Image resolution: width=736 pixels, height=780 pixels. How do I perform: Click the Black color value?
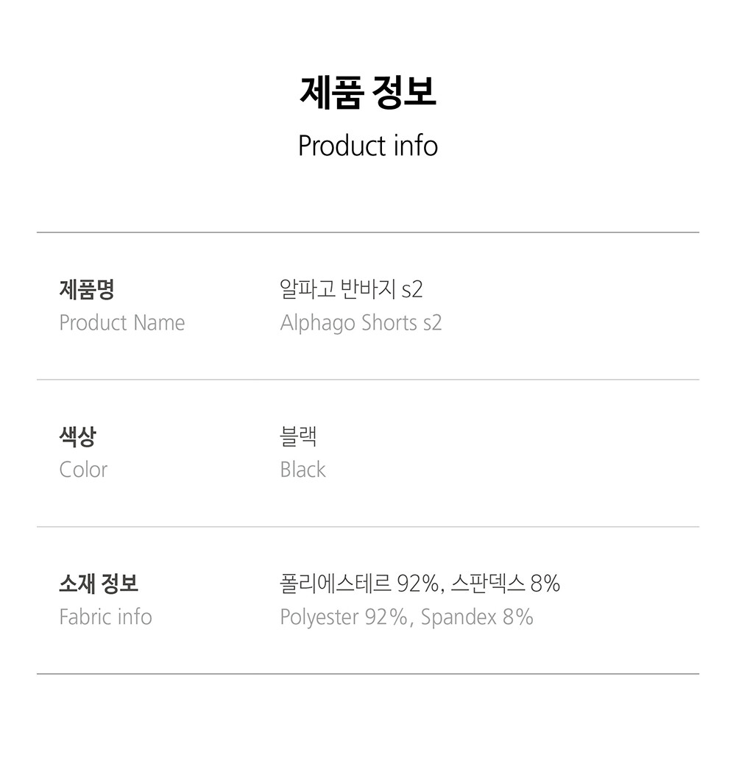pos(302,469)
